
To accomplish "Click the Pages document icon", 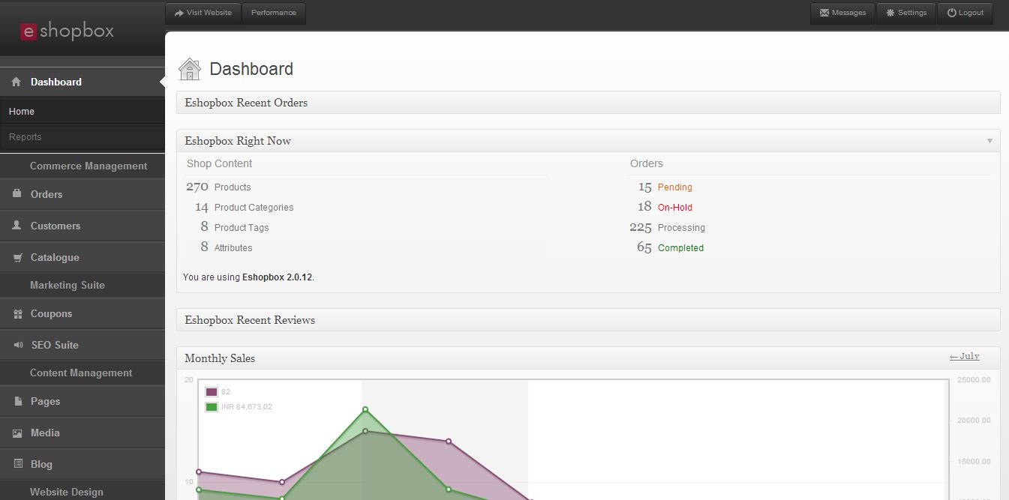I will 17,402.
